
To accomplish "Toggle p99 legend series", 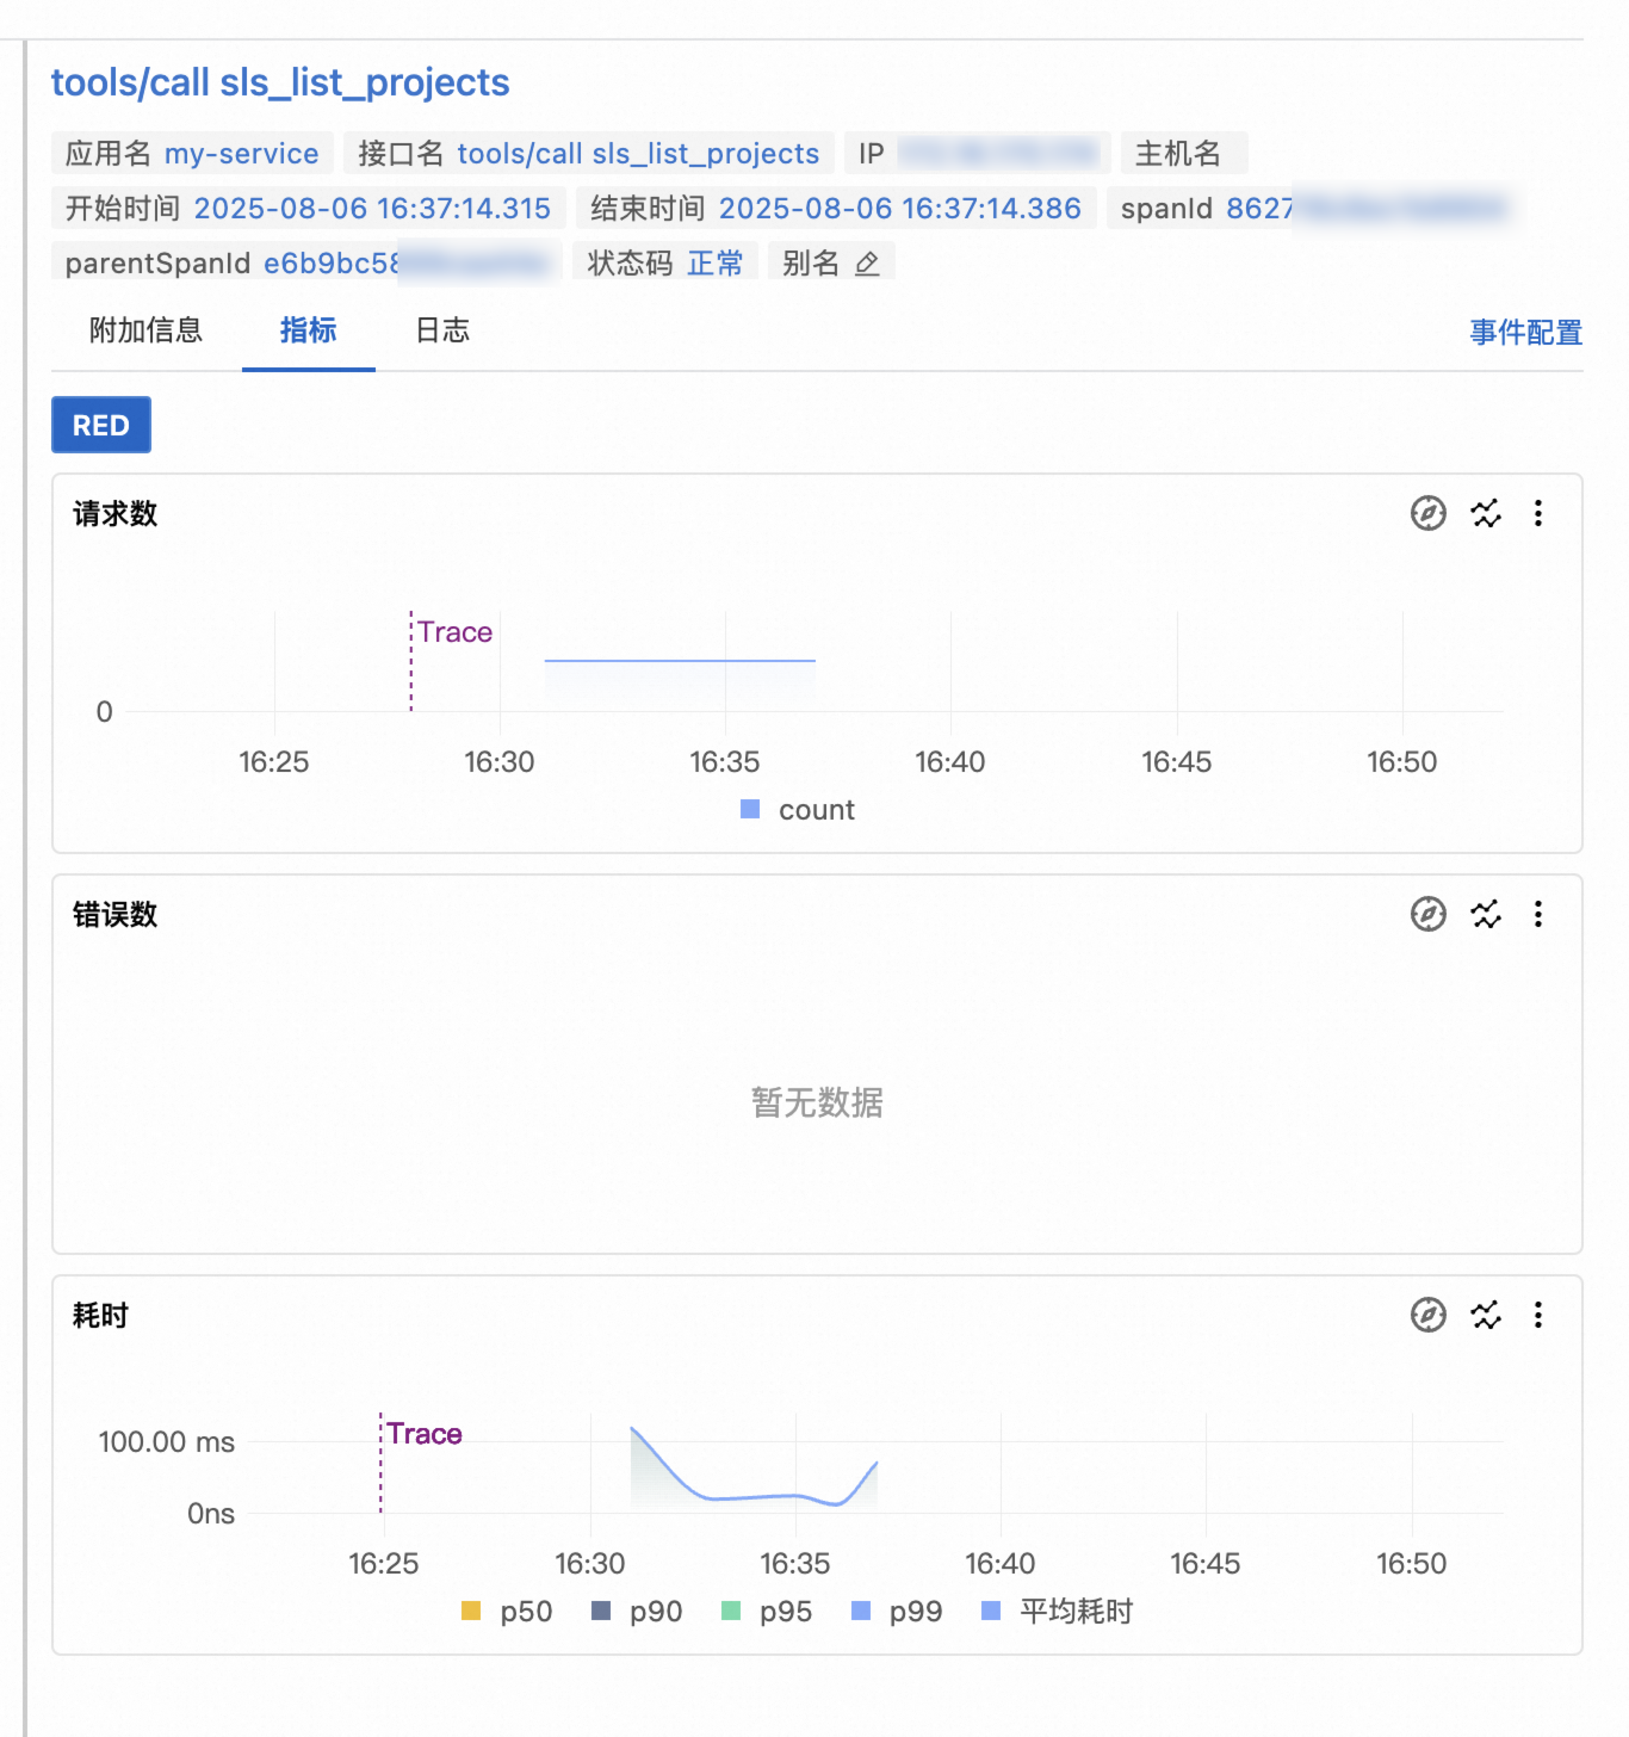I will coord(897,1611).
